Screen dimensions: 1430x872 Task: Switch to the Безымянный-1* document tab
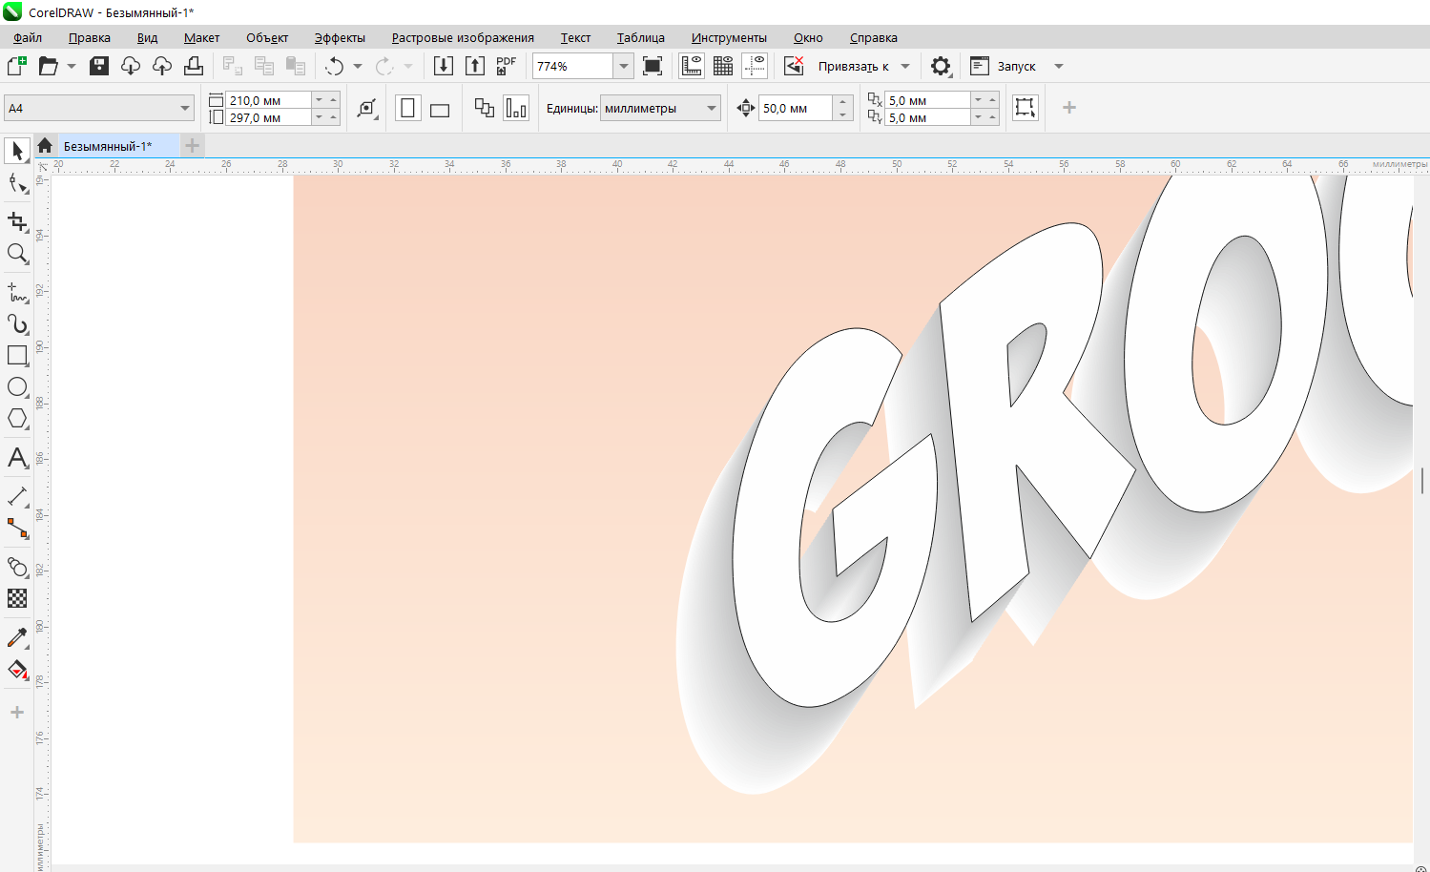click(108, 146)
